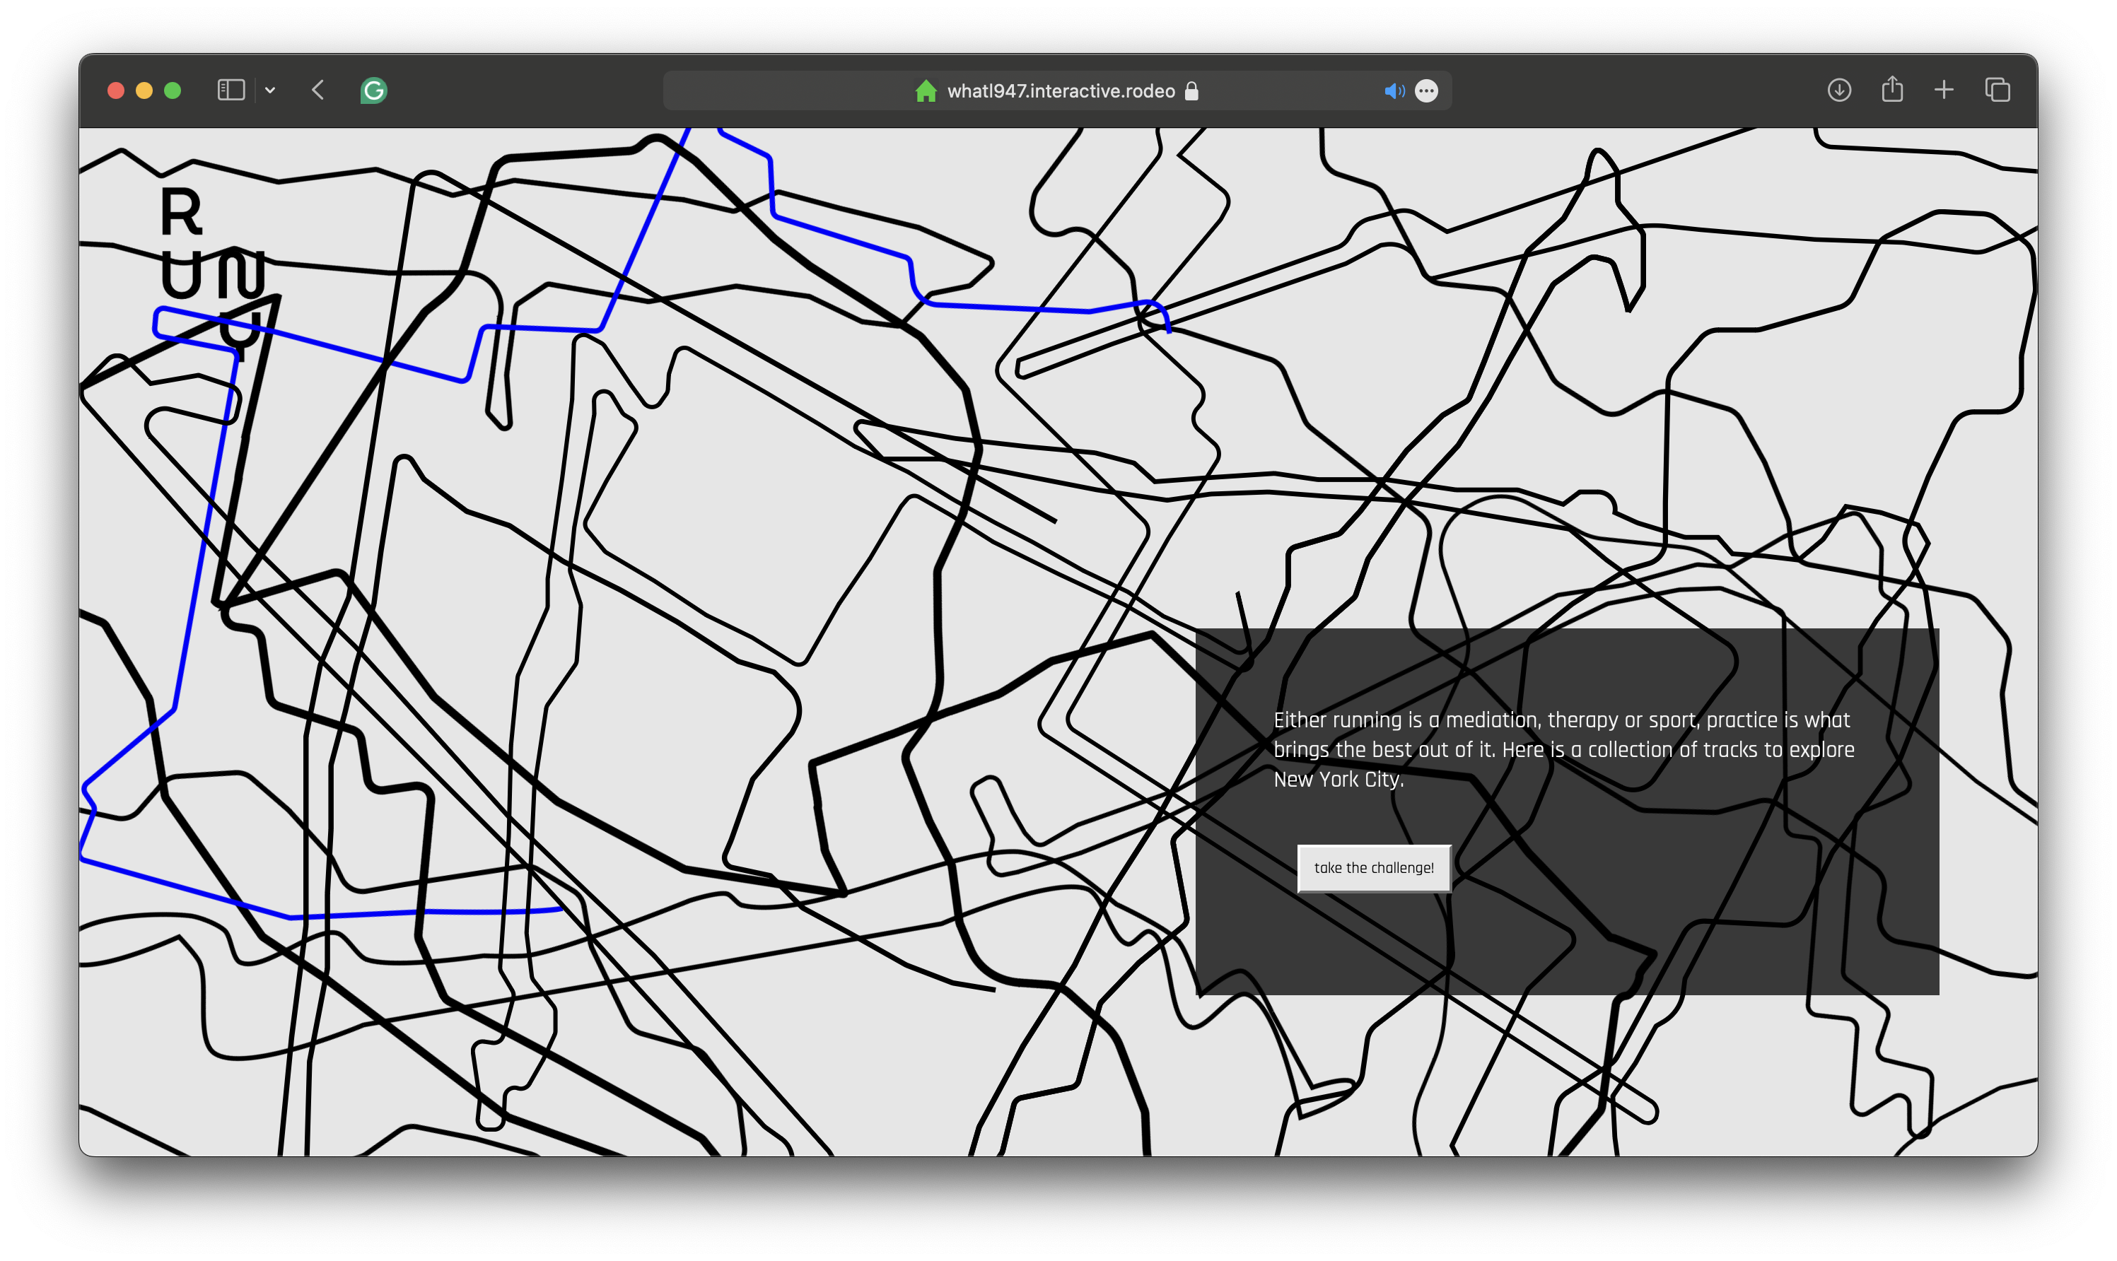Show downloads with the download arrow icon

pyautogui.click(x=1839, y=90)
